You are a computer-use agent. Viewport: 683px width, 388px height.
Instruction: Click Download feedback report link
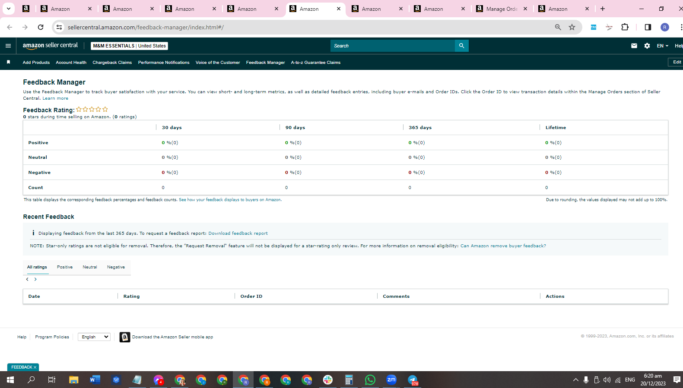(x=238, y=233)
